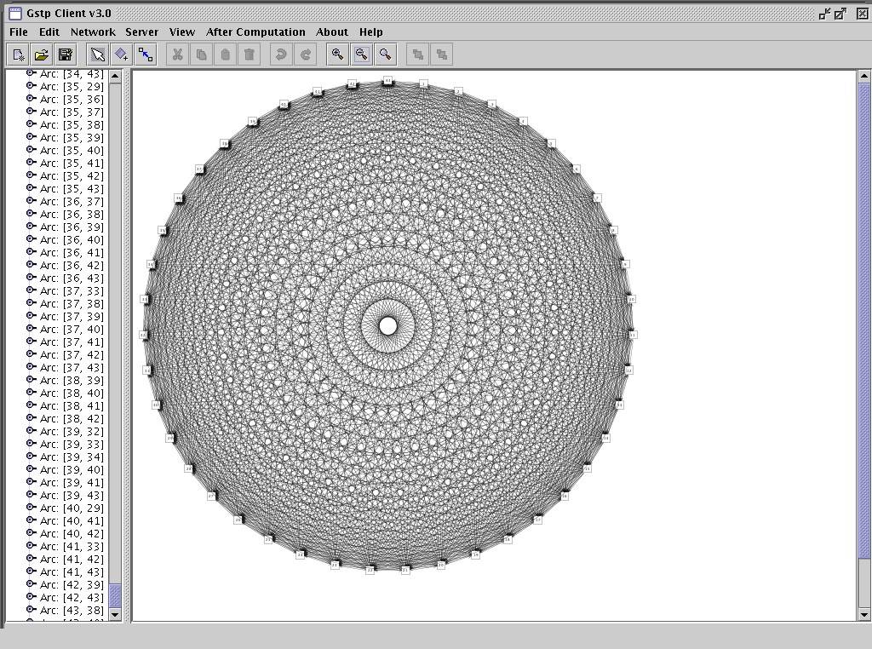Click the canvas vertical scrollbar down arrow

coord(864,614)
